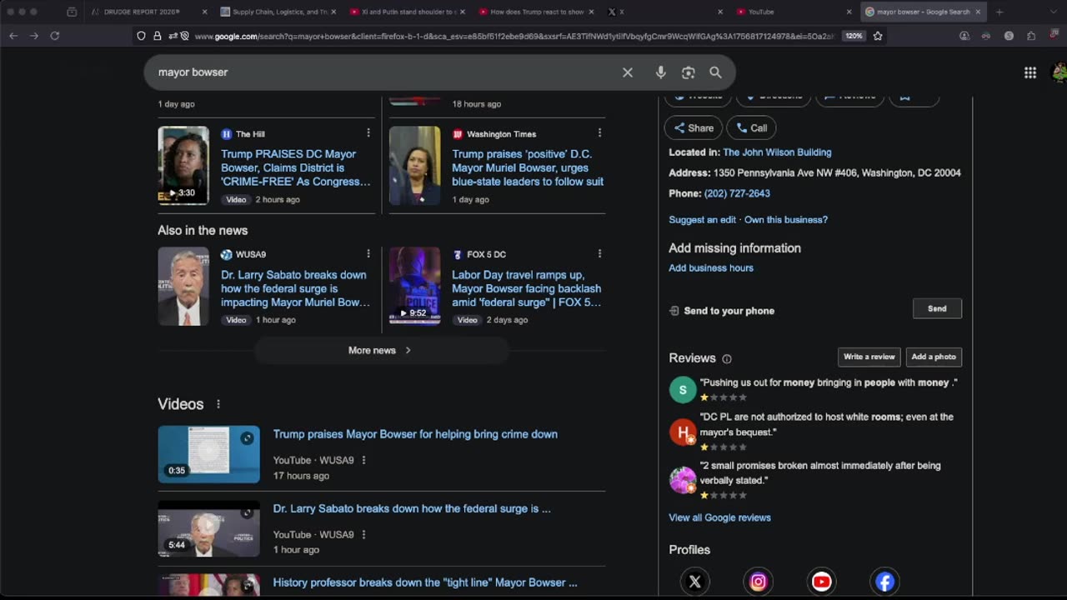Screen dimensions: 1067x600
Task: Play the 5:44 Larry Sabato video thumbnail
Action: pyautogui.click(x=209, y=528)
